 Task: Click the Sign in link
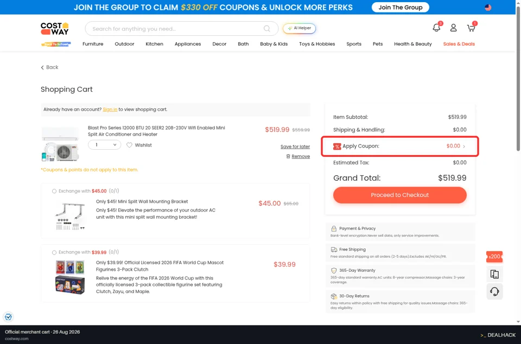[x=110, y=110]
